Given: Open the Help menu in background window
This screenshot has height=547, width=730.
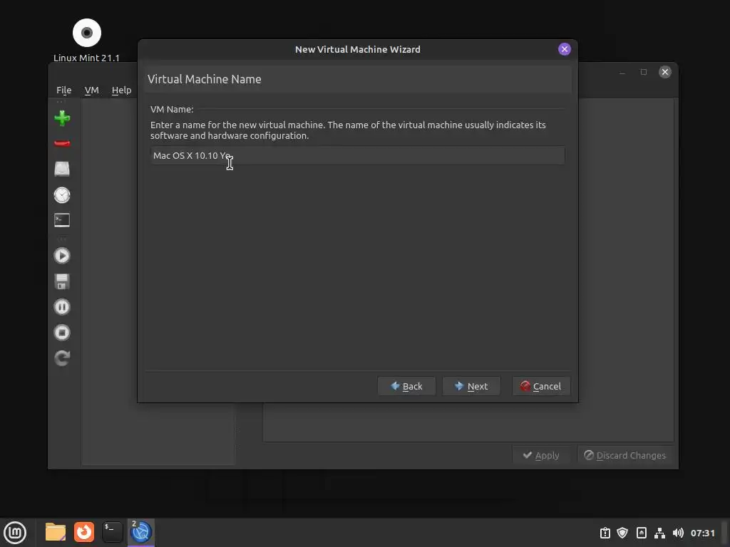Looking at the screenshot, I should coord(121,90).
